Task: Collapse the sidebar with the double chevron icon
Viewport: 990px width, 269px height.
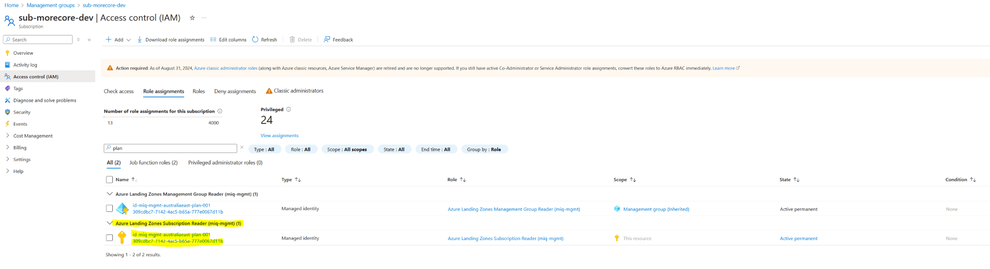Action: point(89,40)
